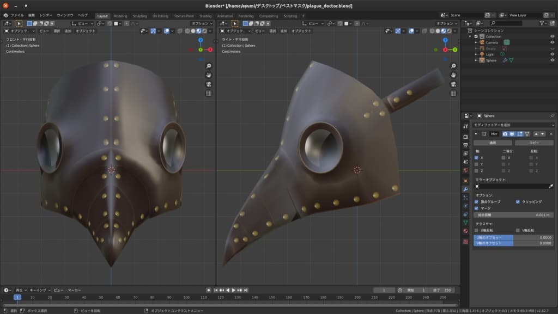Remove the Mirror modifier with the X icon

tap(551, 133)
